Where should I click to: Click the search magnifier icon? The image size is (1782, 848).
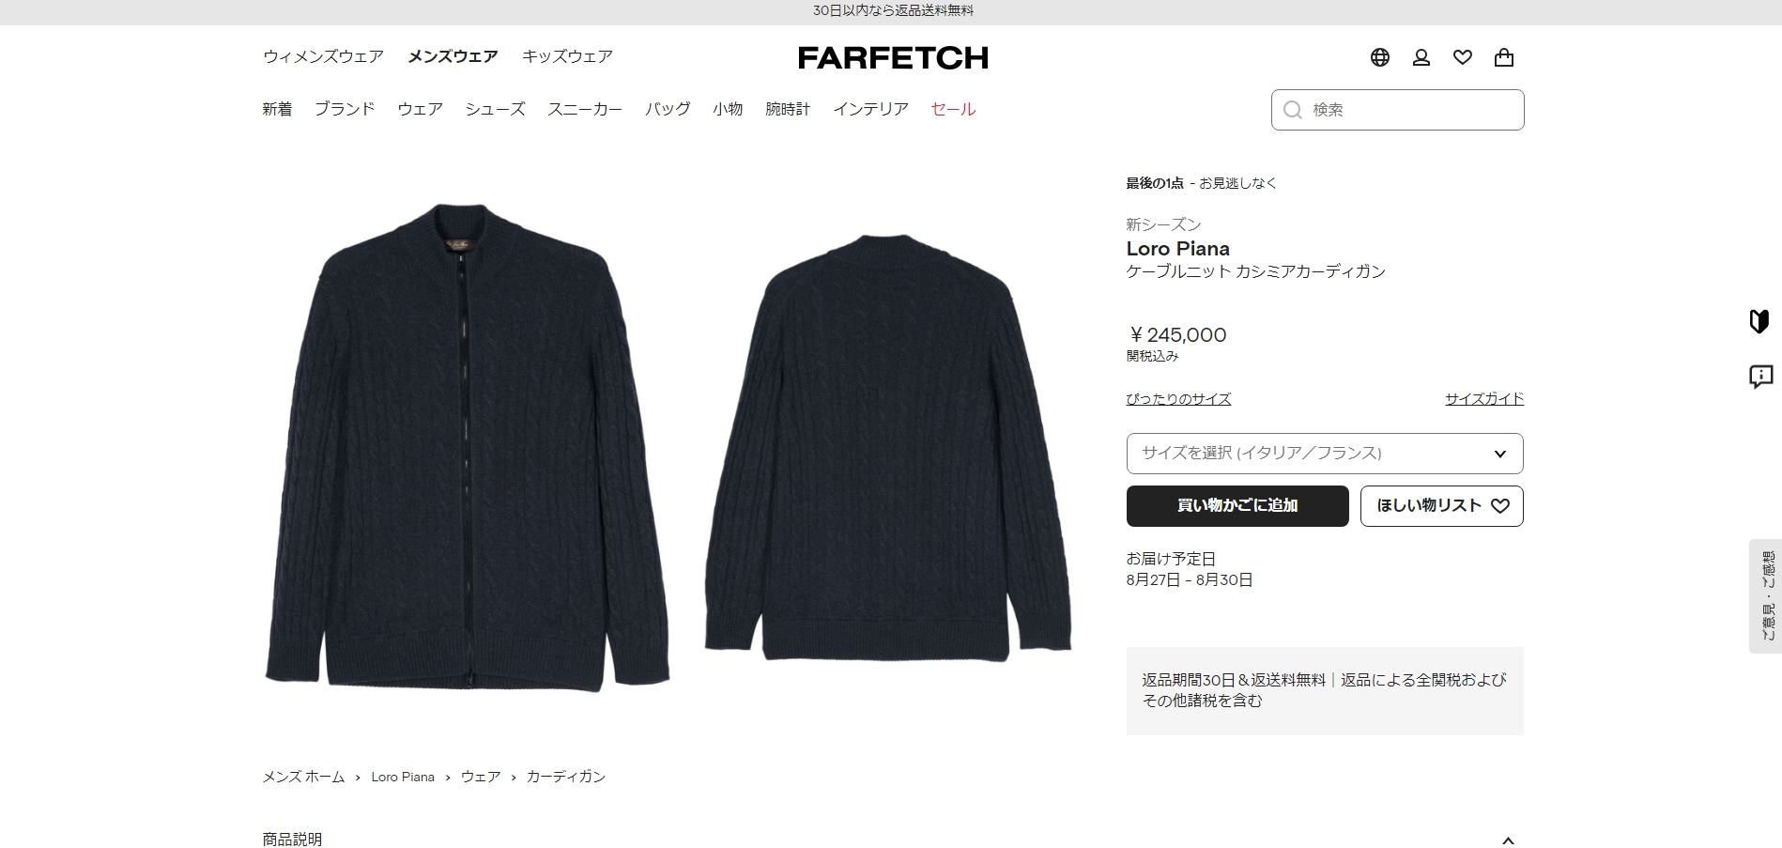1293,110
